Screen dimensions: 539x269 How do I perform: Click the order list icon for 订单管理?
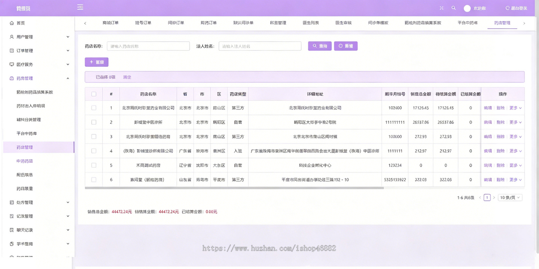(x=12, y=51)
